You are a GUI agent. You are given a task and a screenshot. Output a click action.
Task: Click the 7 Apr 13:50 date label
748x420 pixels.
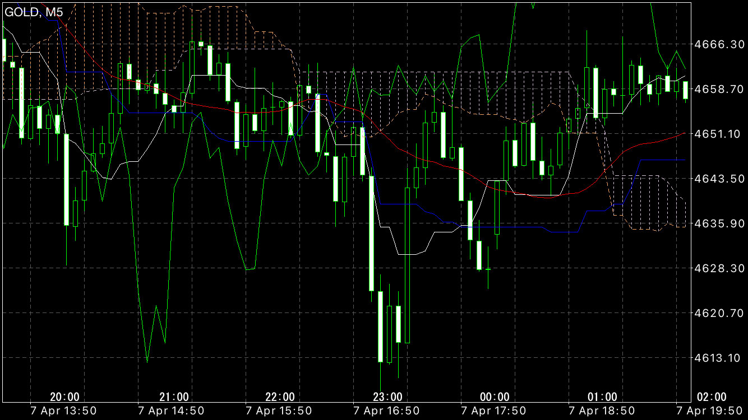[64, 411]
